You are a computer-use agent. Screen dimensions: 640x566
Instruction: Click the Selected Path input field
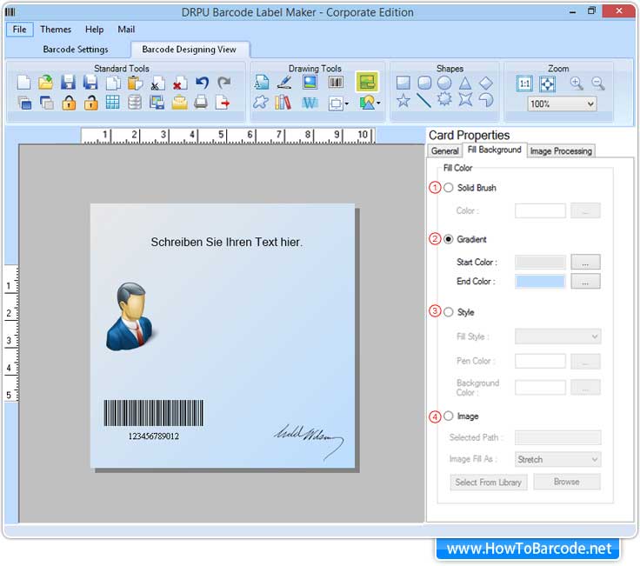[558, 437]
